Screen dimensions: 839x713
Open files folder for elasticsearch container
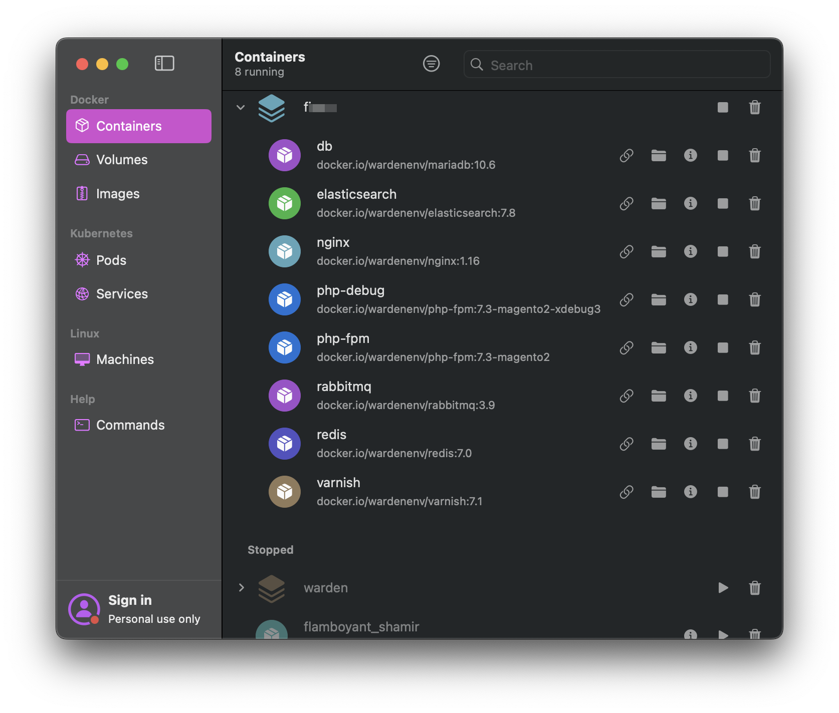pyautogui.click(x=659, y=204)
